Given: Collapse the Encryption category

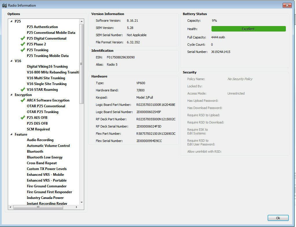Looking at the screenshot, I should coord(12,95).
